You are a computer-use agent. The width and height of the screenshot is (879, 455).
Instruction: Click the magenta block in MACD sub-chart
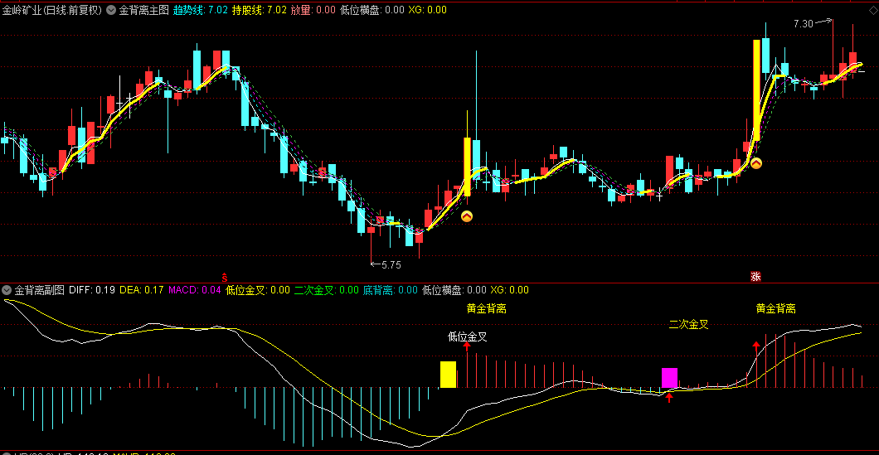pos(669,378)
